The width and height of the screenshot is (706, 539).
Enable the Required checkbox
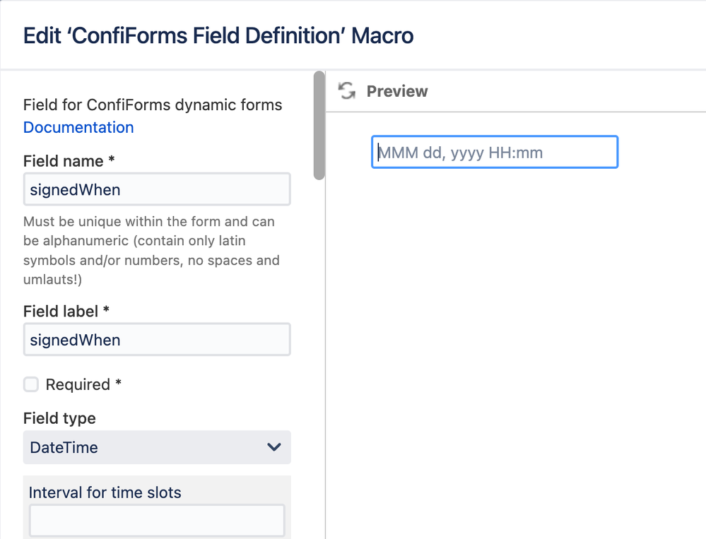(31, 385)
